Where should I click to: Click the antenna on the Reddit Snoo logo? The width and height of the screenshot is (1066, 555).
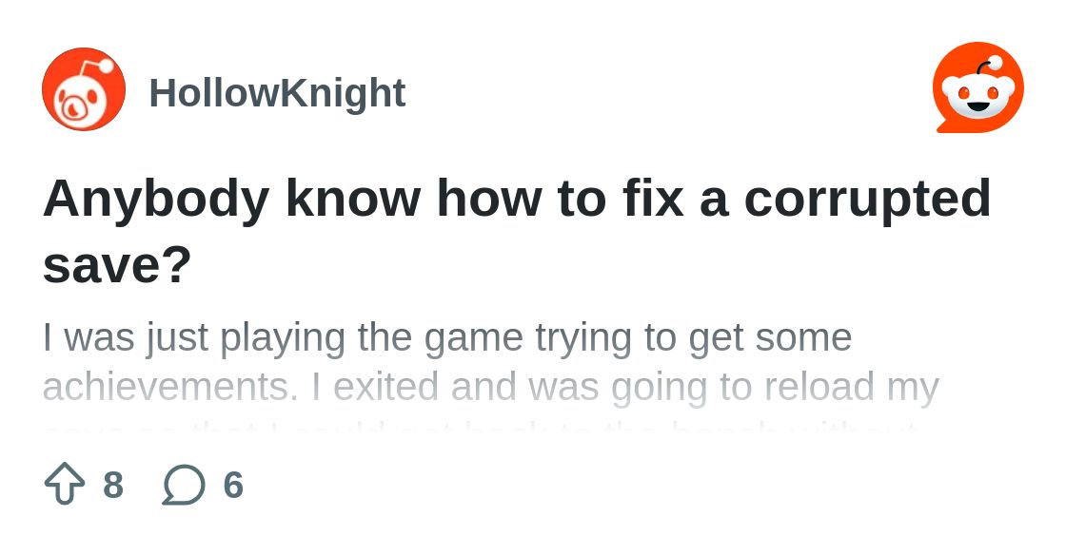pyautogui.click(x=988, y=67)
